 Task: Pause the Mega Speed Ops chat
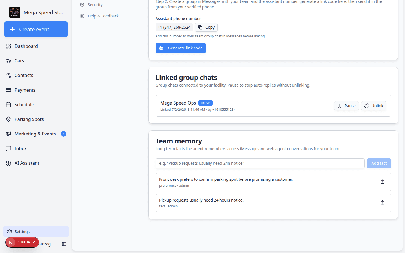pyautogui.click(x=346, y=106)
